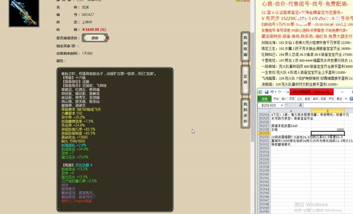
Task: Open the 我的收藏 sidebar panel
Action: tap(245, 46)
